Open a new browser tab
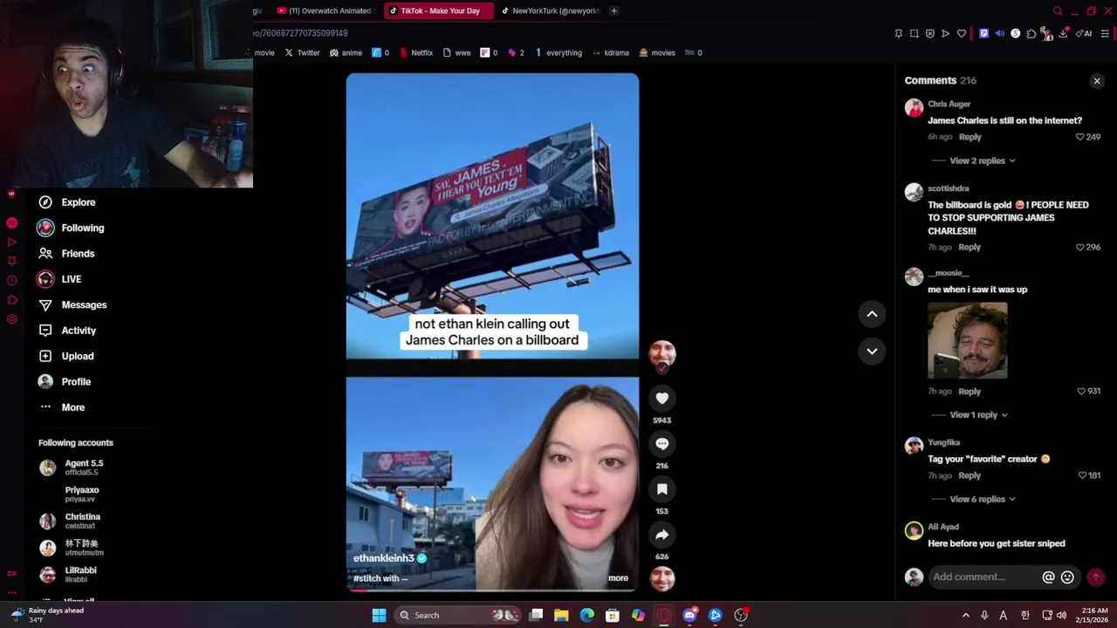Screen dimensions: 1117x628 click(x=613, y=10)
